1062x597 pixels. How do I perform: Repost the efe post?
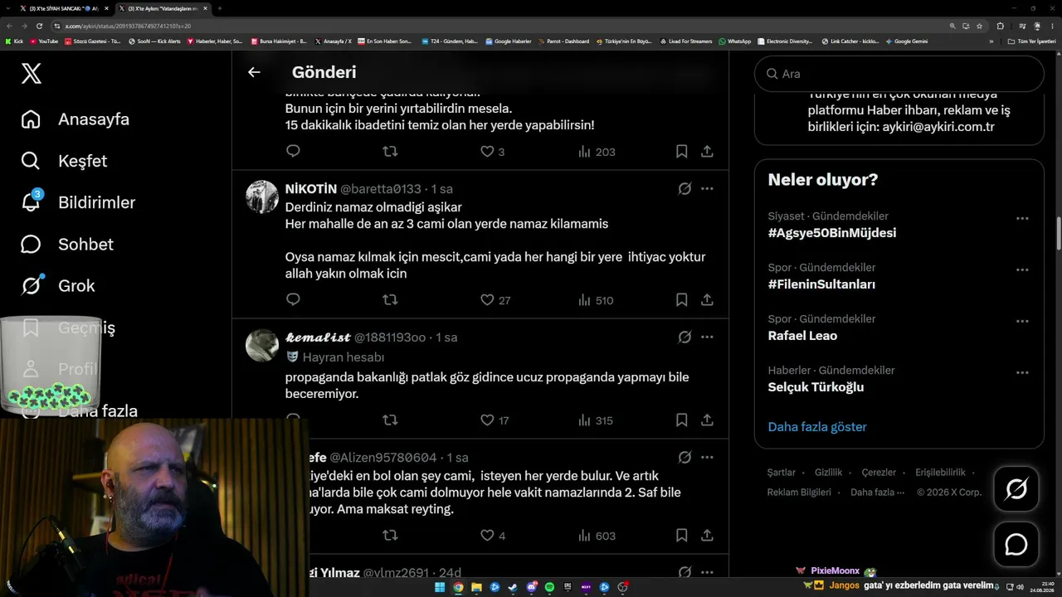(390, 536)
